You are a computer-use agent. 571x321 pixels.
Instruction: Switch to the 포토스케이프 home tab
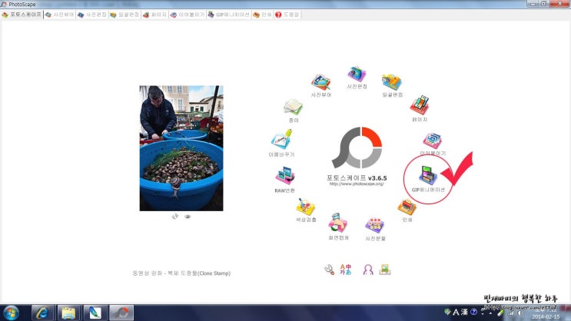tap(22, 15)
